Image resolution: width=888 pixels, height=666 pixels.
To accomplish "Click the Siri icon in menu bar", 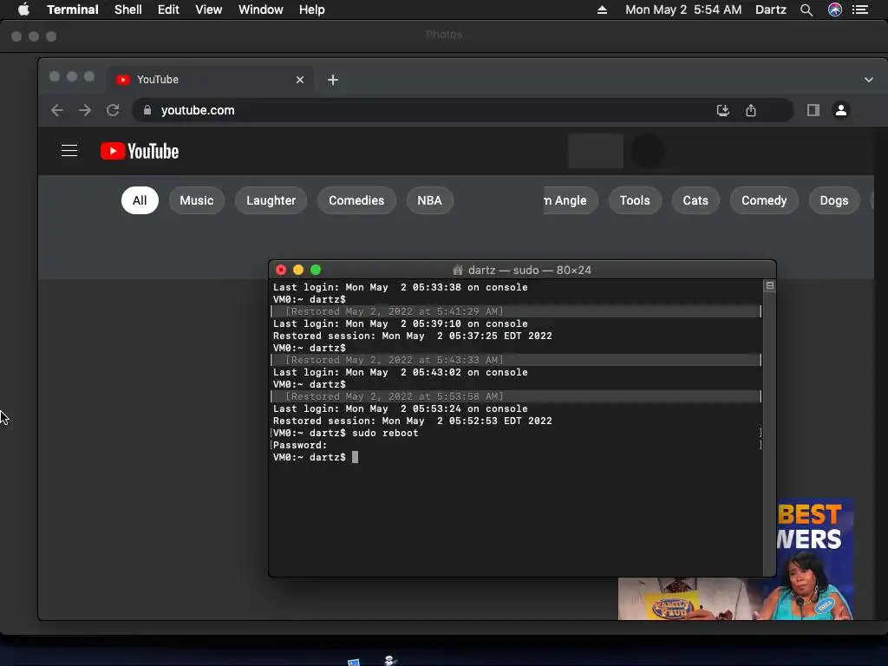I will pos(835,10).
